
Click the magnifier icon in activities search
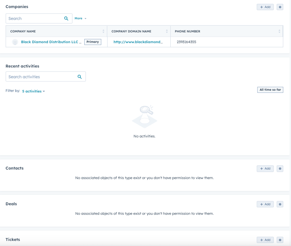tap(79, 77)
